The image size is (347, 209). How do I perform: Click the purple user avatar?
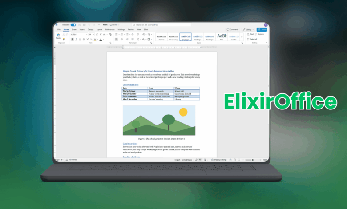pyautogui.click(x=266, y=25)
